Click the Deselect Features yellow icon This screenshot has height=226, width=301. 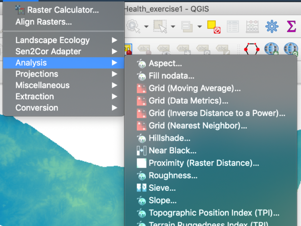pos(214,27)
